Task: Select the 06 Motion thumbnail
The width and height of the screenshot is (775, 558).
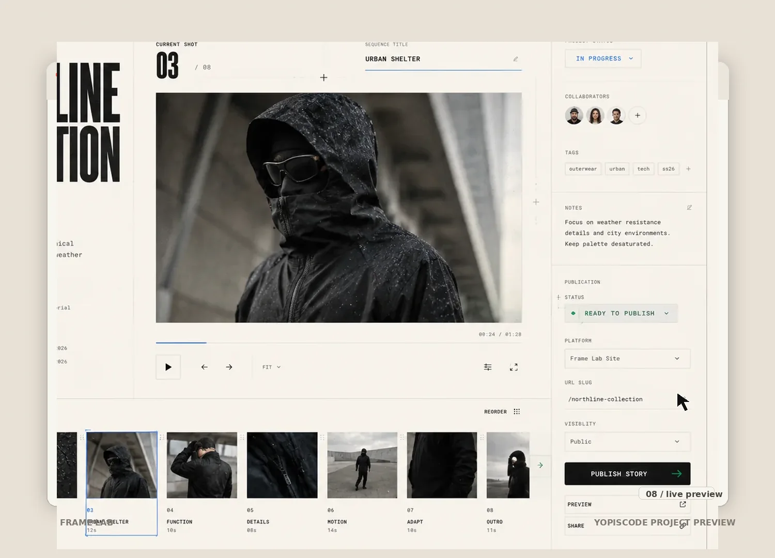Action: tap(362, 465)
